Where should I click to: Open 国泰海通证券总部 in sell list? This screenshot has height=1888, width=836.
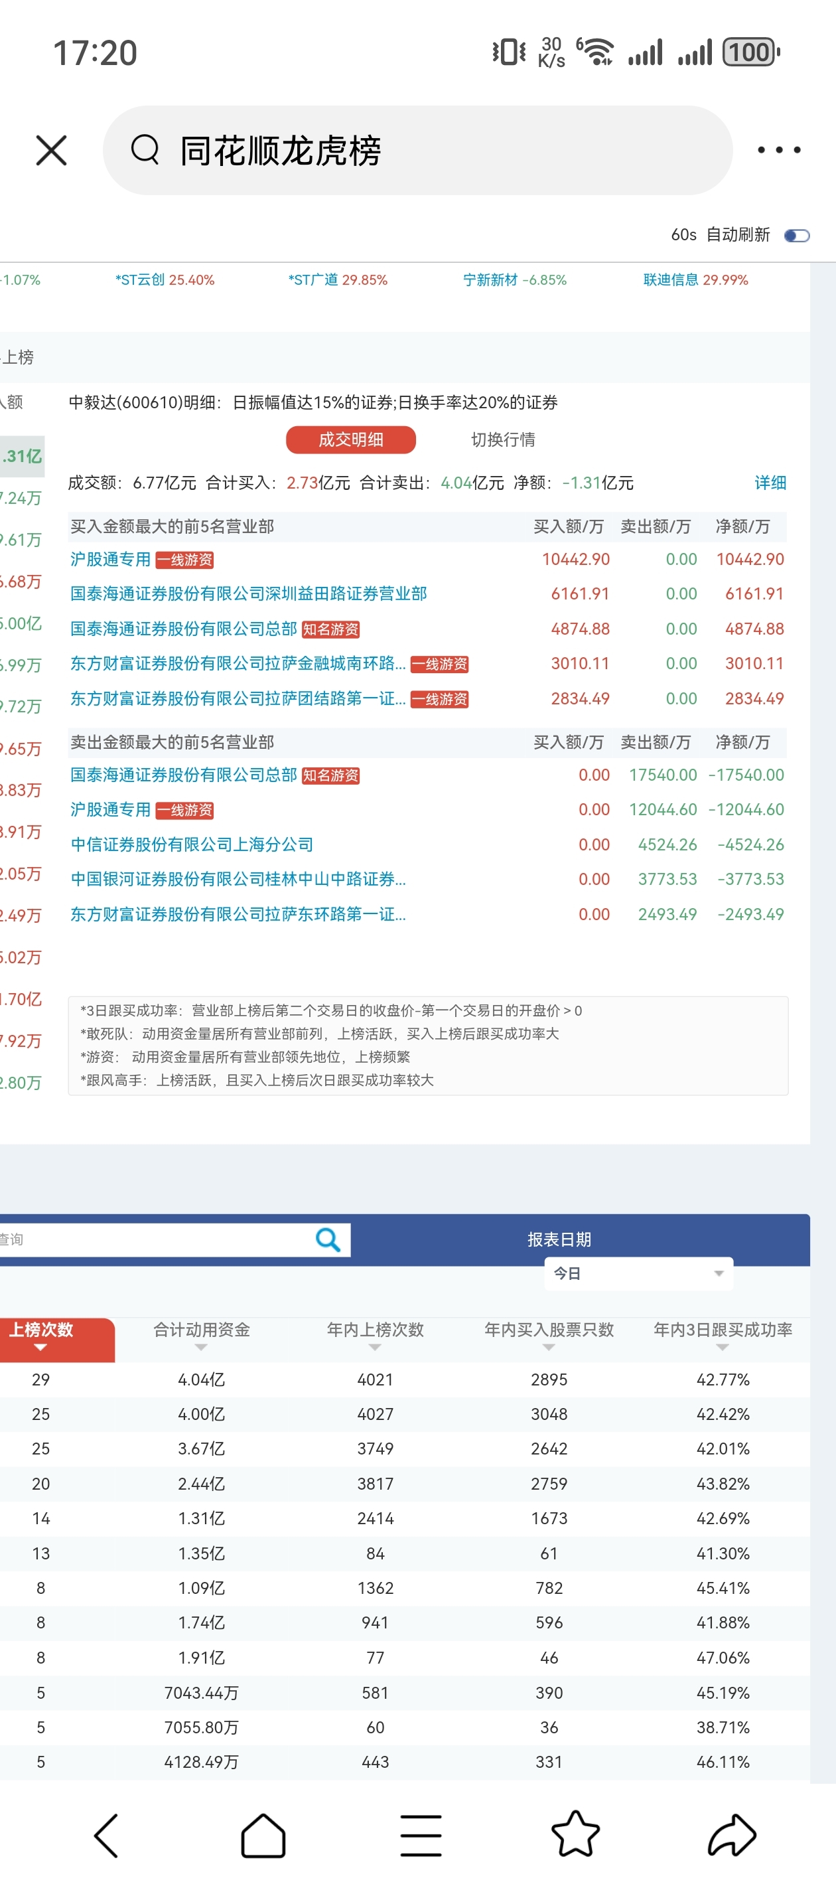pos(184,775)
